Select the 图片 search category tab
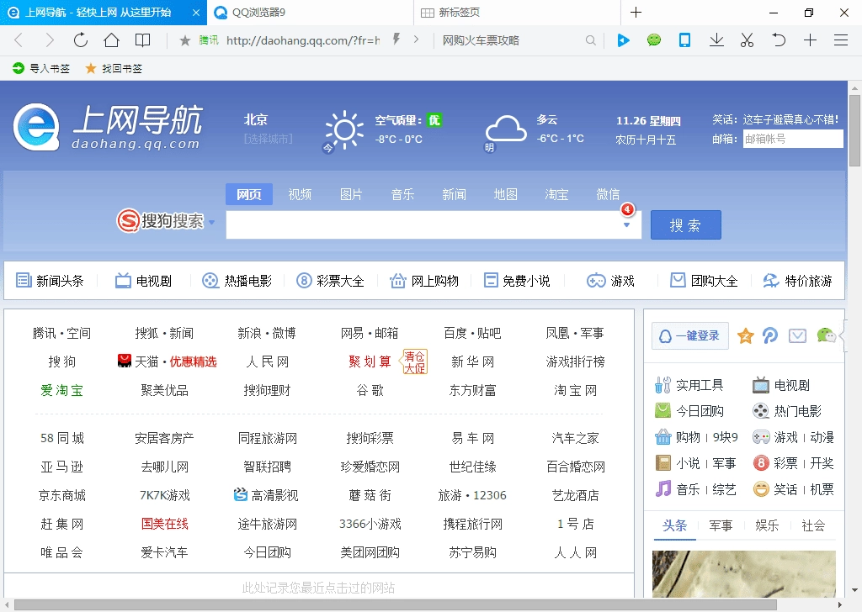 coord(351,194)
